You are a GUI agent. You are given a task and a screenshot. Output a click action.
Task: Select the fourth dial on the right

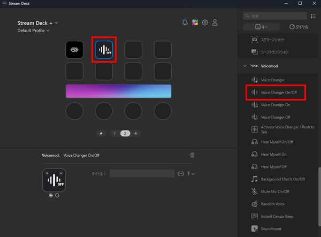coord(163,111)
